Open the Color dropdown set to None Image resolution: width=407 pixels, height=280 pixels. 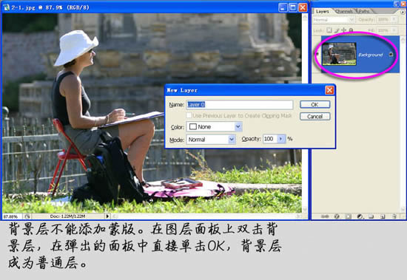click(x=214, y=127)
